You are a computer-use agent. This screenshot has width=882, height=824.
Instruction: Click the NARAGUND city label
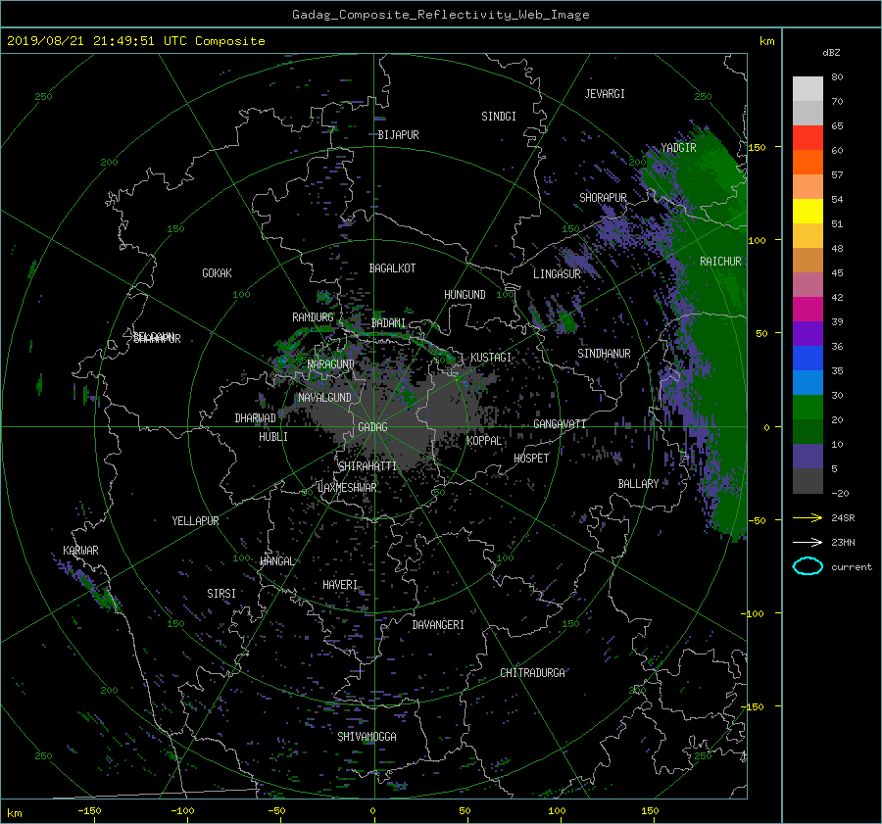click(331, 364)
